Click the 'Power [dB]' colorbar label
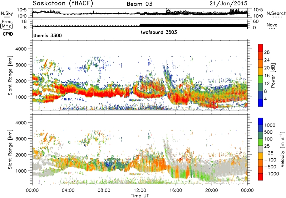Viewport: 286px width, 198px height. pyautogui.click(x=273, y=75)
